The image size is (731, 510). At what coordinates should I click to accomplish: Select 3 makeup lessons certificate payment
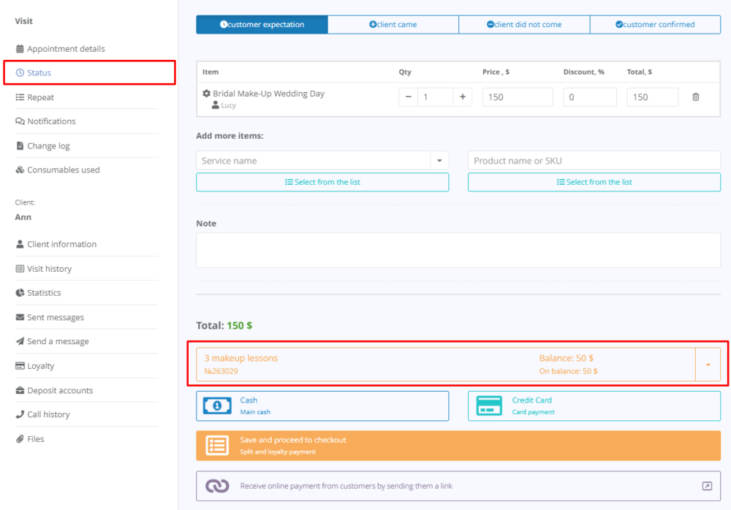click(446, 365)
